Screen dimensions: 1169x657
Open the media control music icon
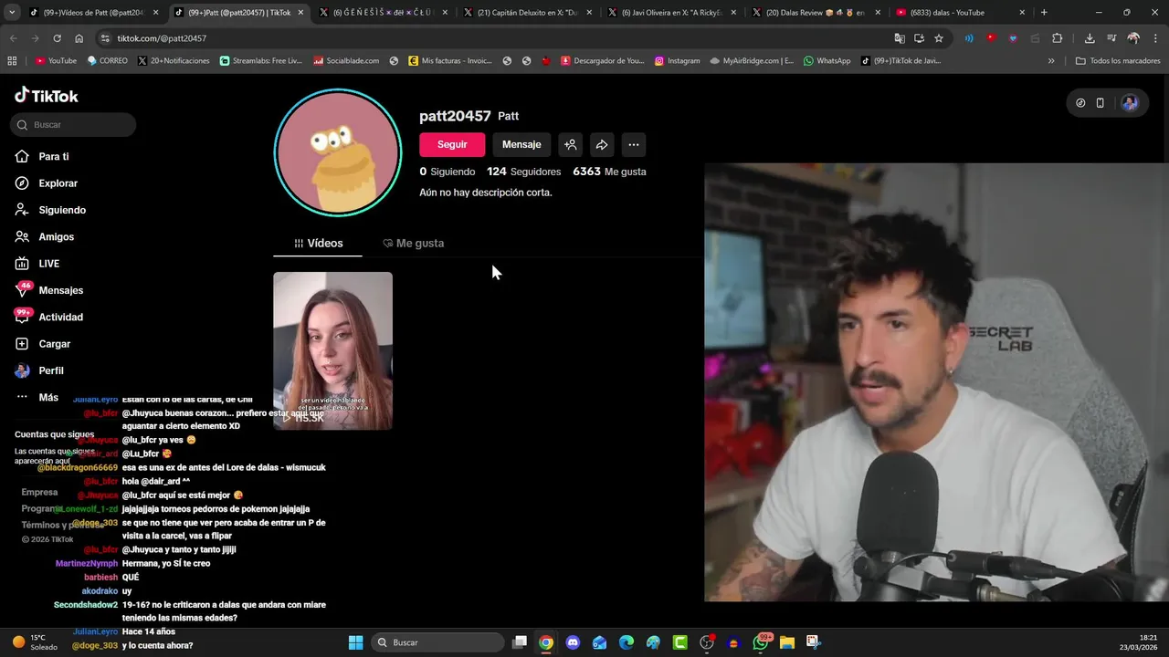coord(1111,38)
